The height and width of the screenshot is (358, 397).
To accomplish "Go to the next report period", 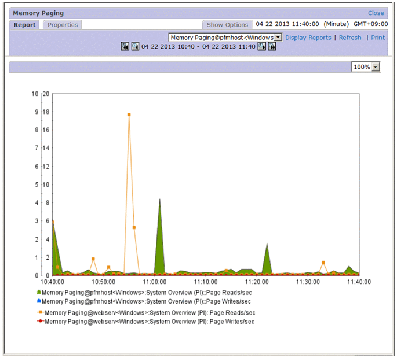I will (x=262, y=47).
